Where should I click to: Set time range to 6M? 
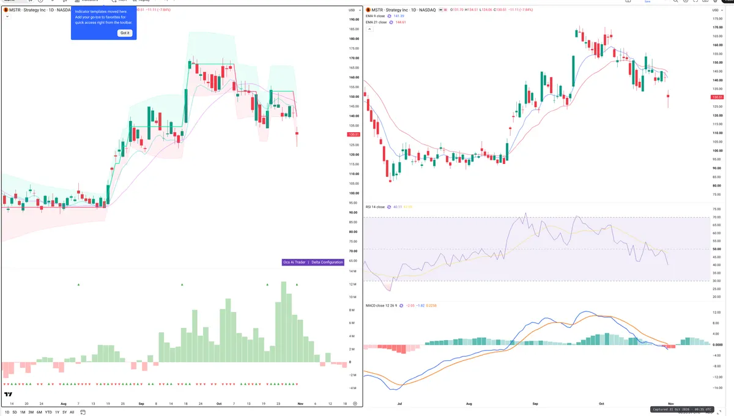tap(39, 412)
